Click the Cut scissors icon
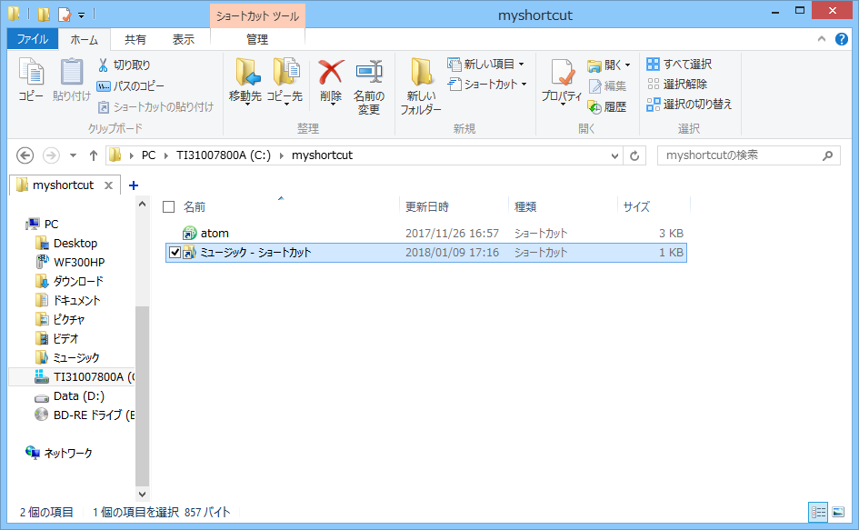 pyautogui.click(x=103, y=65)
